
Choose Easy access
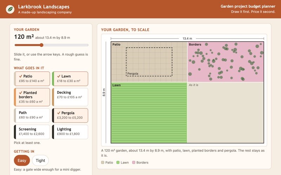click(22, 160)
